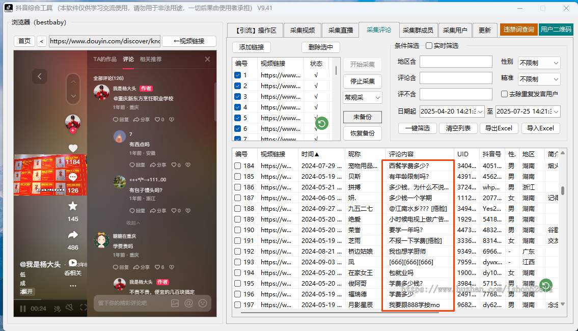This screenshot has height=331, width=578.
Task: Click the green 用户二维码 button
Action: (x=556, y=30)
